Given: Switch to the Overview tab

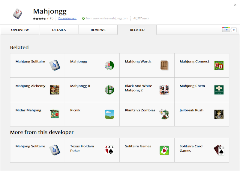Looking at the screenshot, I should (x=20, y=30).
